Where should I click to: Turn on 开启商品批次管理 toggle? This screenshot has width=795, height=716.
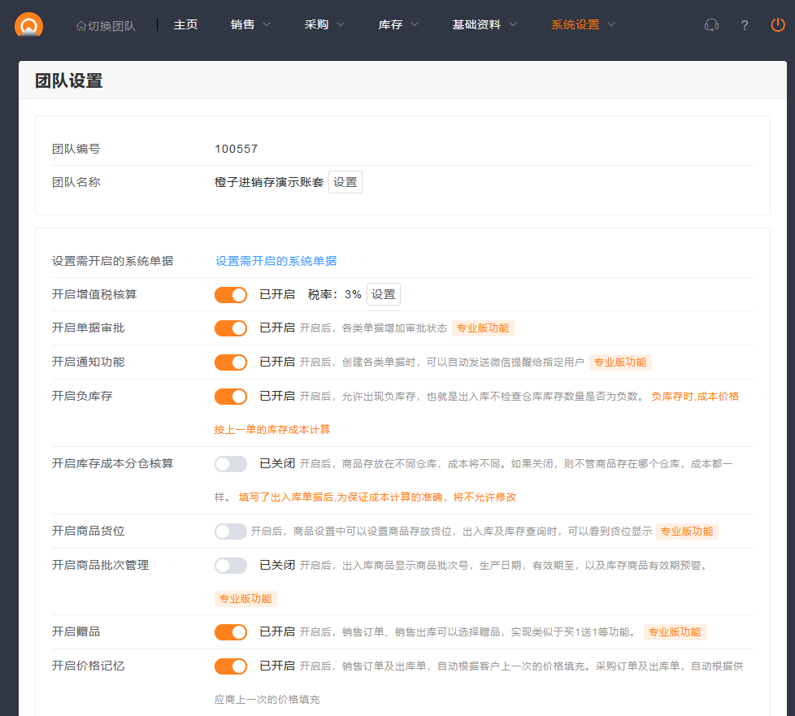click(231, 566)
